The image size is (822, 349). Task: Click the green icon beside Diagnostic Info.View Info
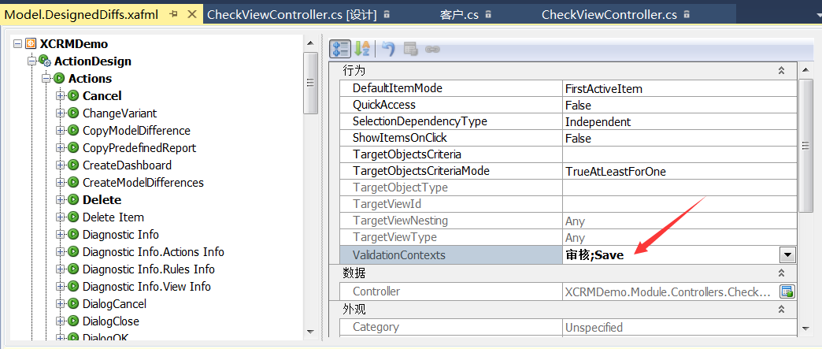73,286
